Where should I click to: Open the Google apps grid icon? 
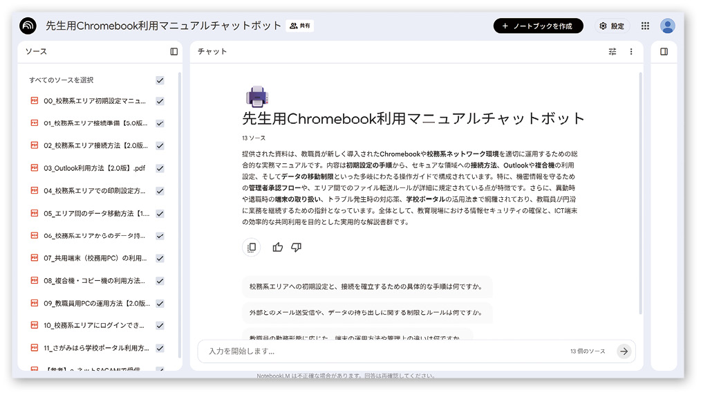[645, 26]
